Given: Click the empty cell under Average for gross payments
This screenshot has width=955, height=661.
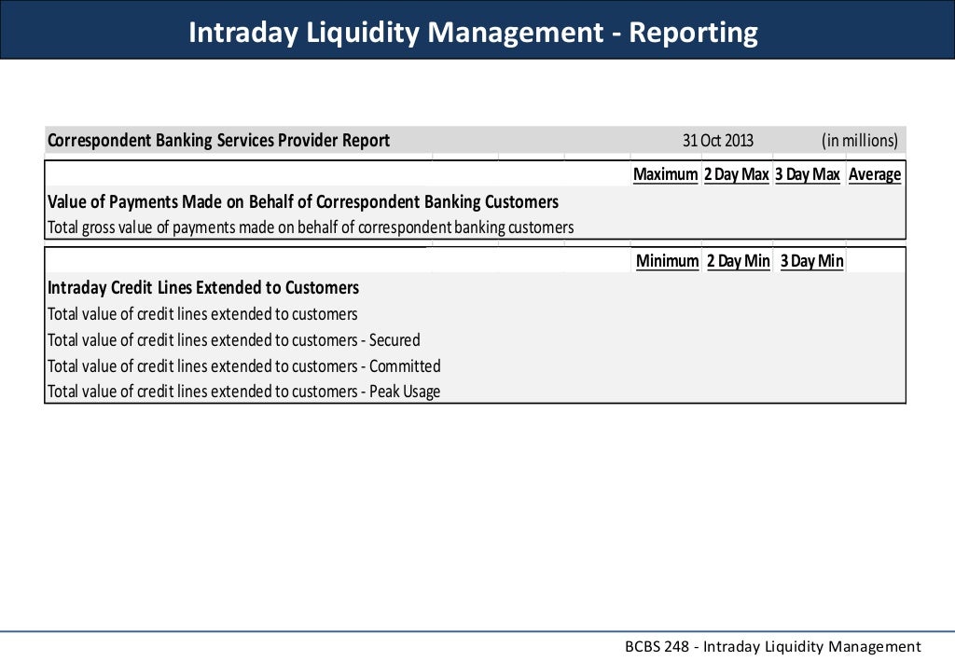Looking at the screenshot, I should pos(875,227).
